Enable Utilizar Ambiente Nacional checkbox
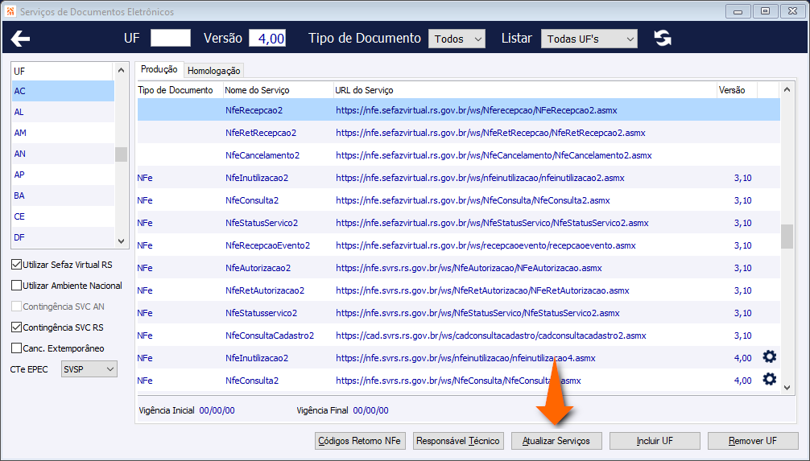This screenshot has width=810, height=461. click(17, 286)
